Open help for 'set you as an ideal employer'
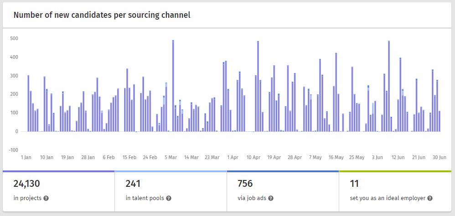Viewport: 455px width, 216px height. click(x=430, y=199)
